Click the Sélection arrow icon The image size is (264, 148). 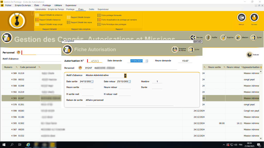(237, 37)
